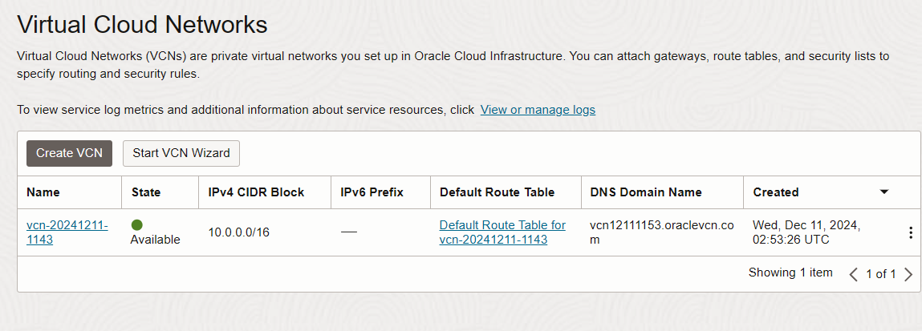Click the Created column header label

776,192
